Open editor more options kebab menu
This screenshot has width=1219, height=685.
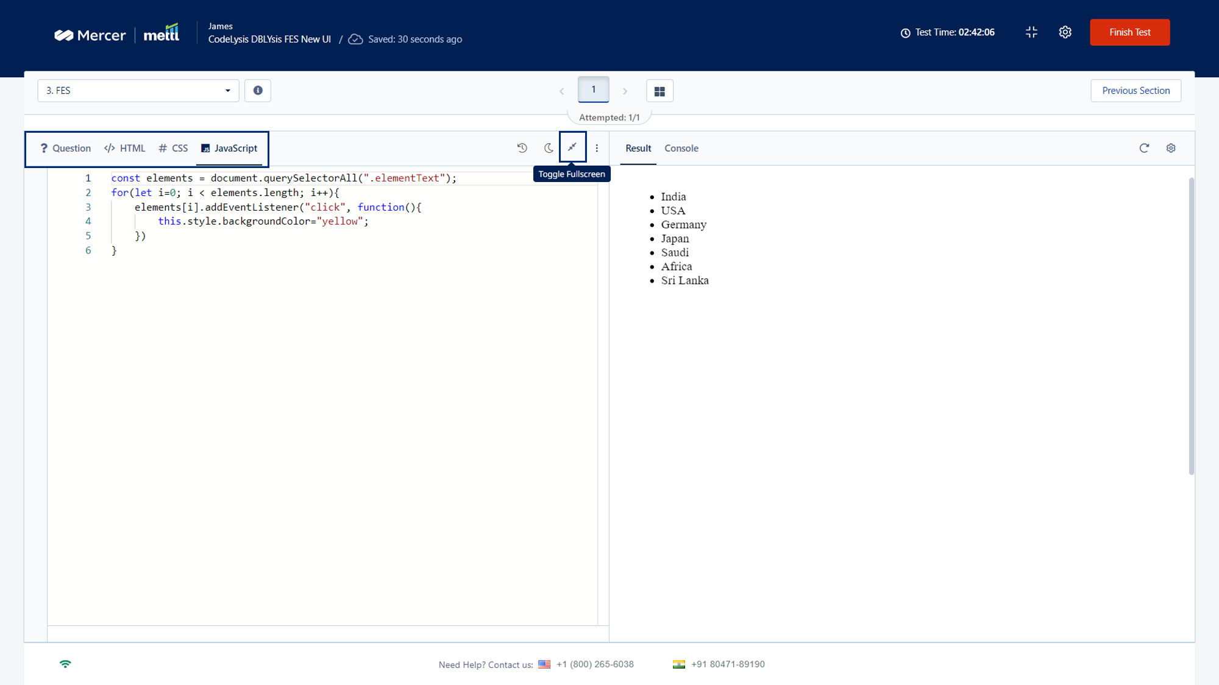tap(597, 148)
